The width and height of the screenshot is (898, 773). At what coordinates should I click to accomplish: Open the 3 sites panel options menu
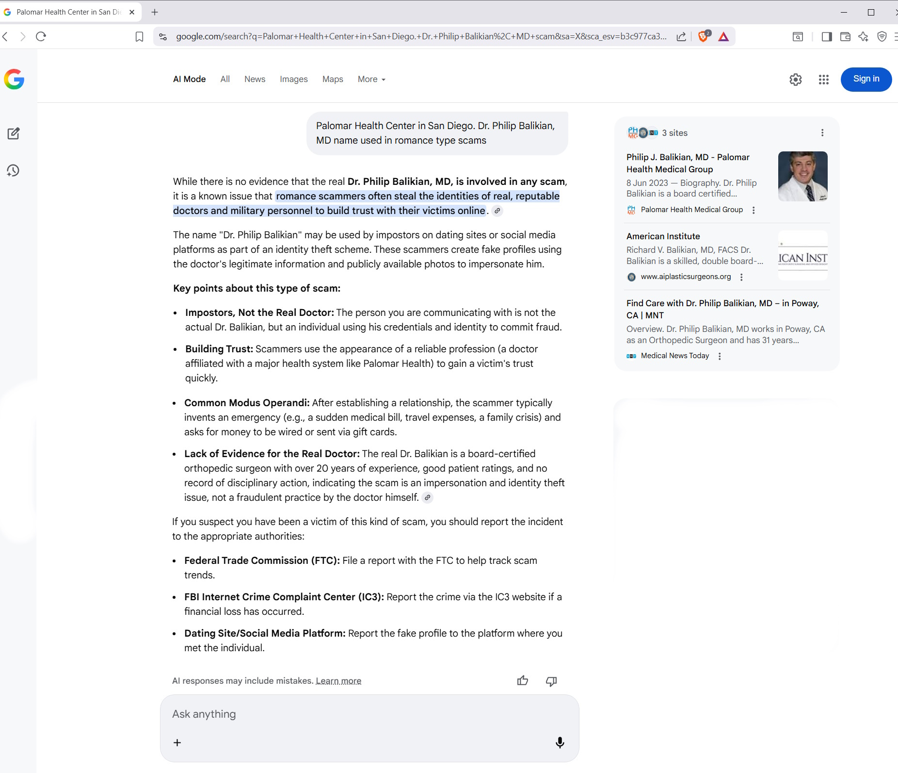(x=822, y=133)
